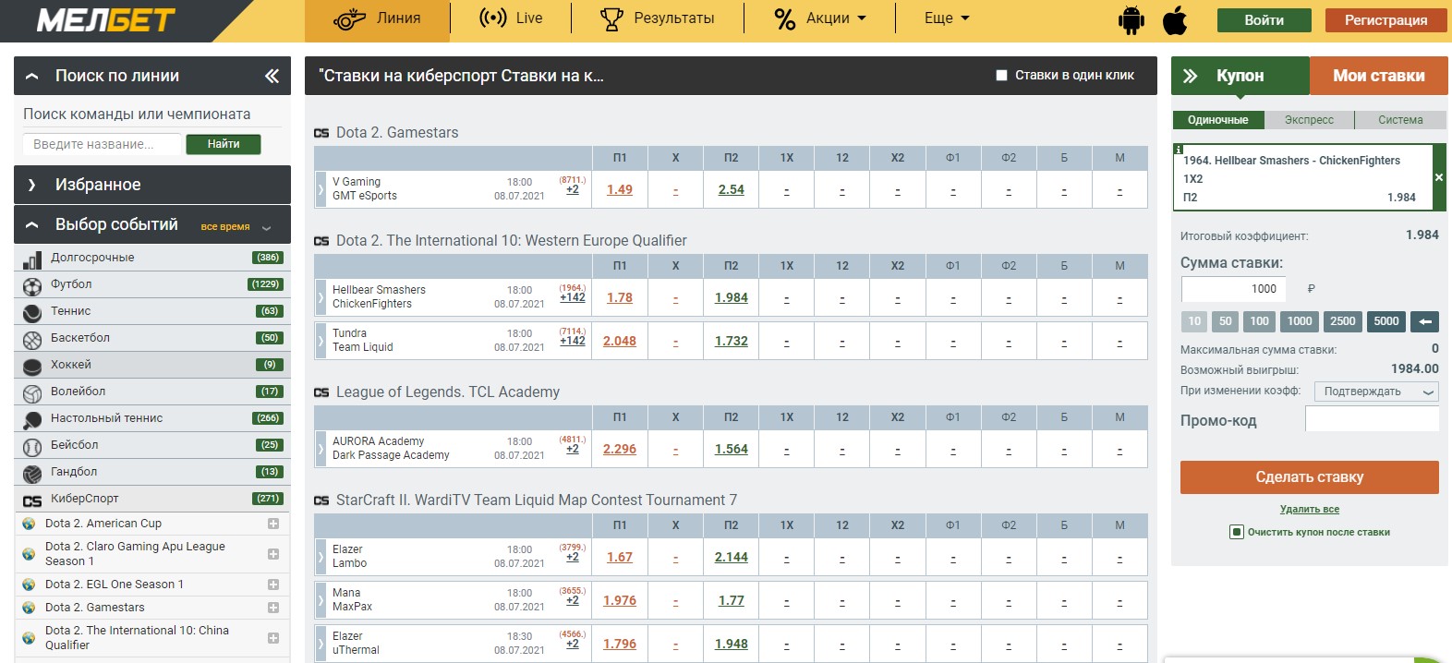
Task: Open the Акции dropdown menu
Action: 820,18
